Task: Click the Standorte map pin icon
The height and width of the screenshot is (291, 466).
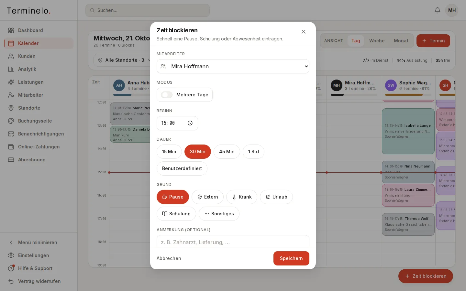Action: [11, 108]
